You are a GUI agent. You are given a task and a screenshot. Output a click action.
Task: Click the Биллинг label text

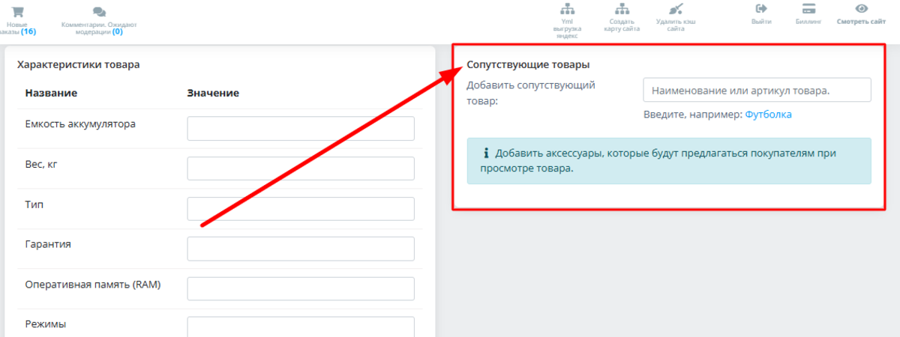pos(808,22)
